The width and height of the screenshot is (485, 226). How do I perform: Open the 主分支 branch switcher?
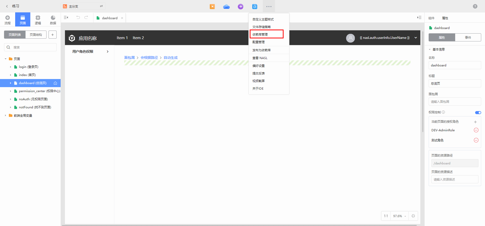tap(83, 6)
